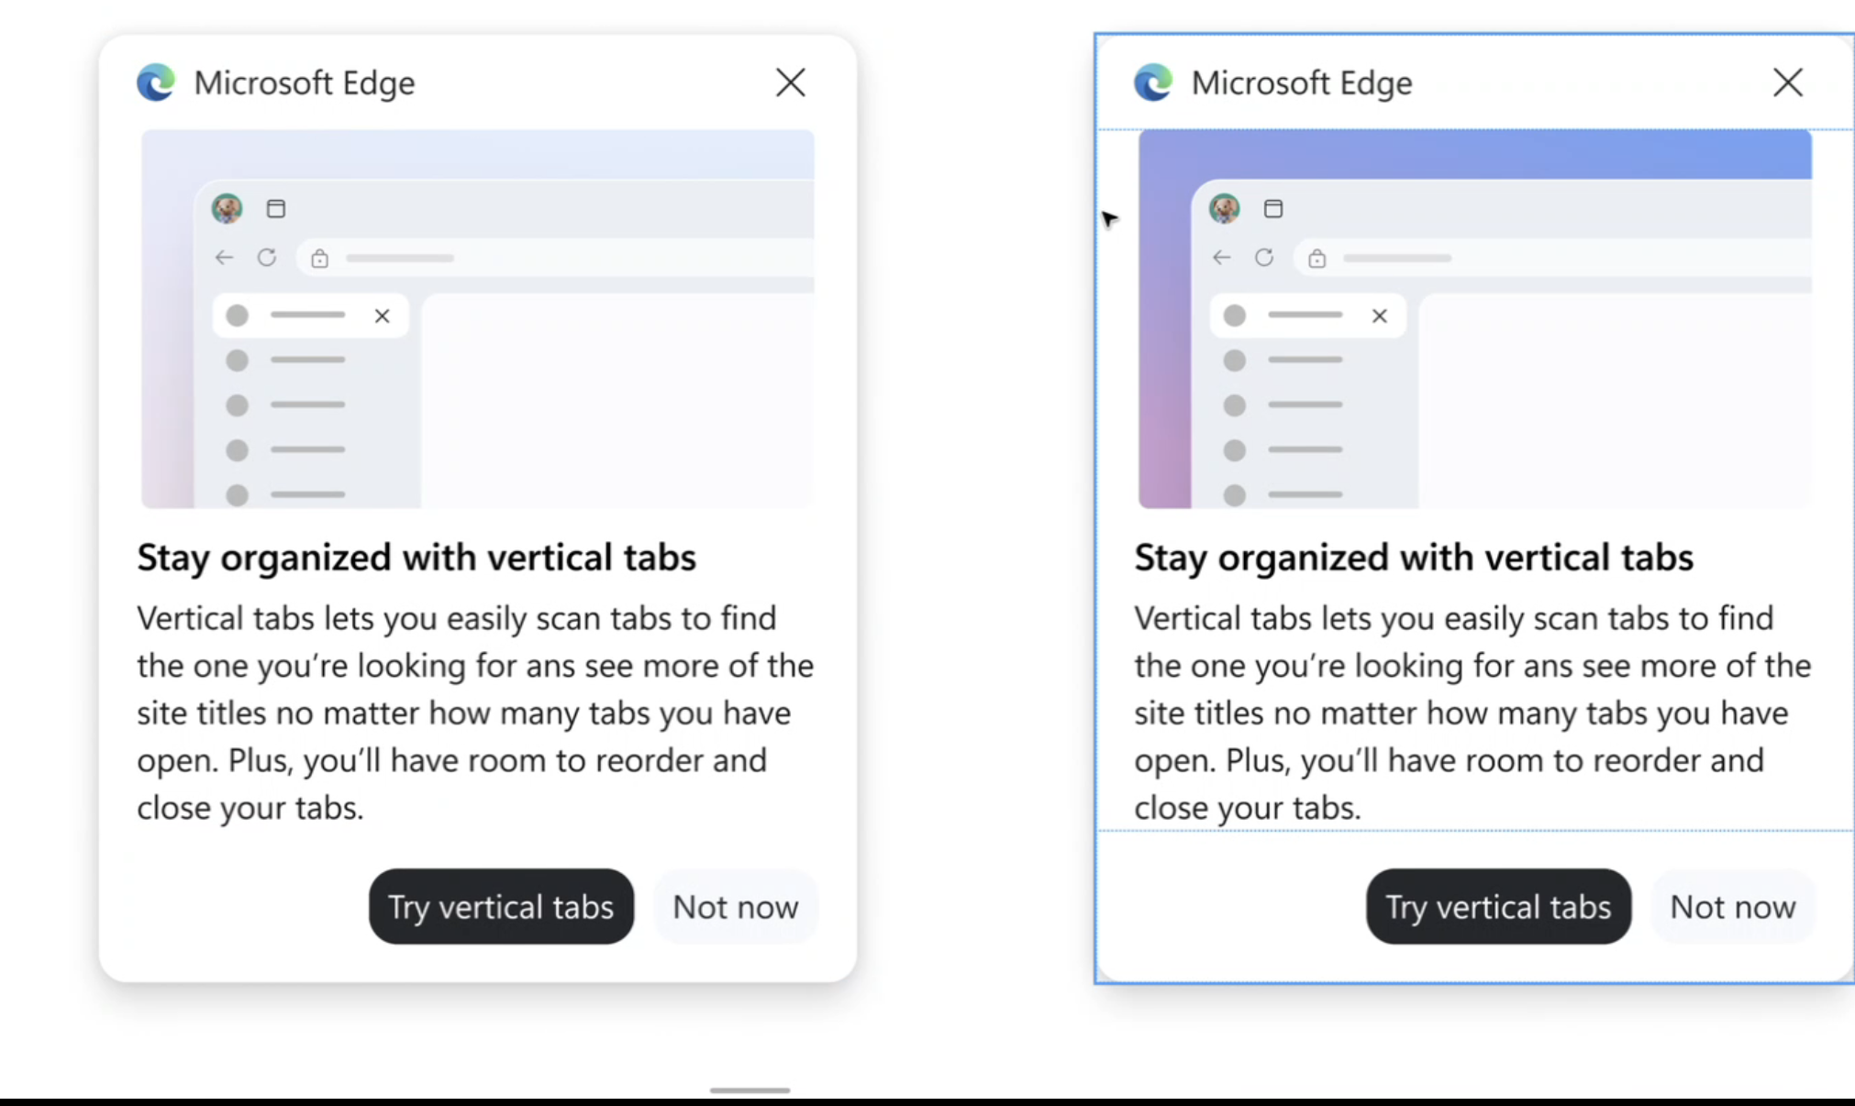Click tab close X in left illustration

[x=383, y=316]
